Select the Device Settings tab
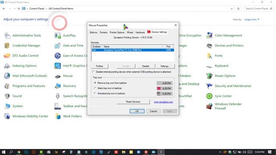The width and height of the screenshot is (276, 155). pos(157,32)
